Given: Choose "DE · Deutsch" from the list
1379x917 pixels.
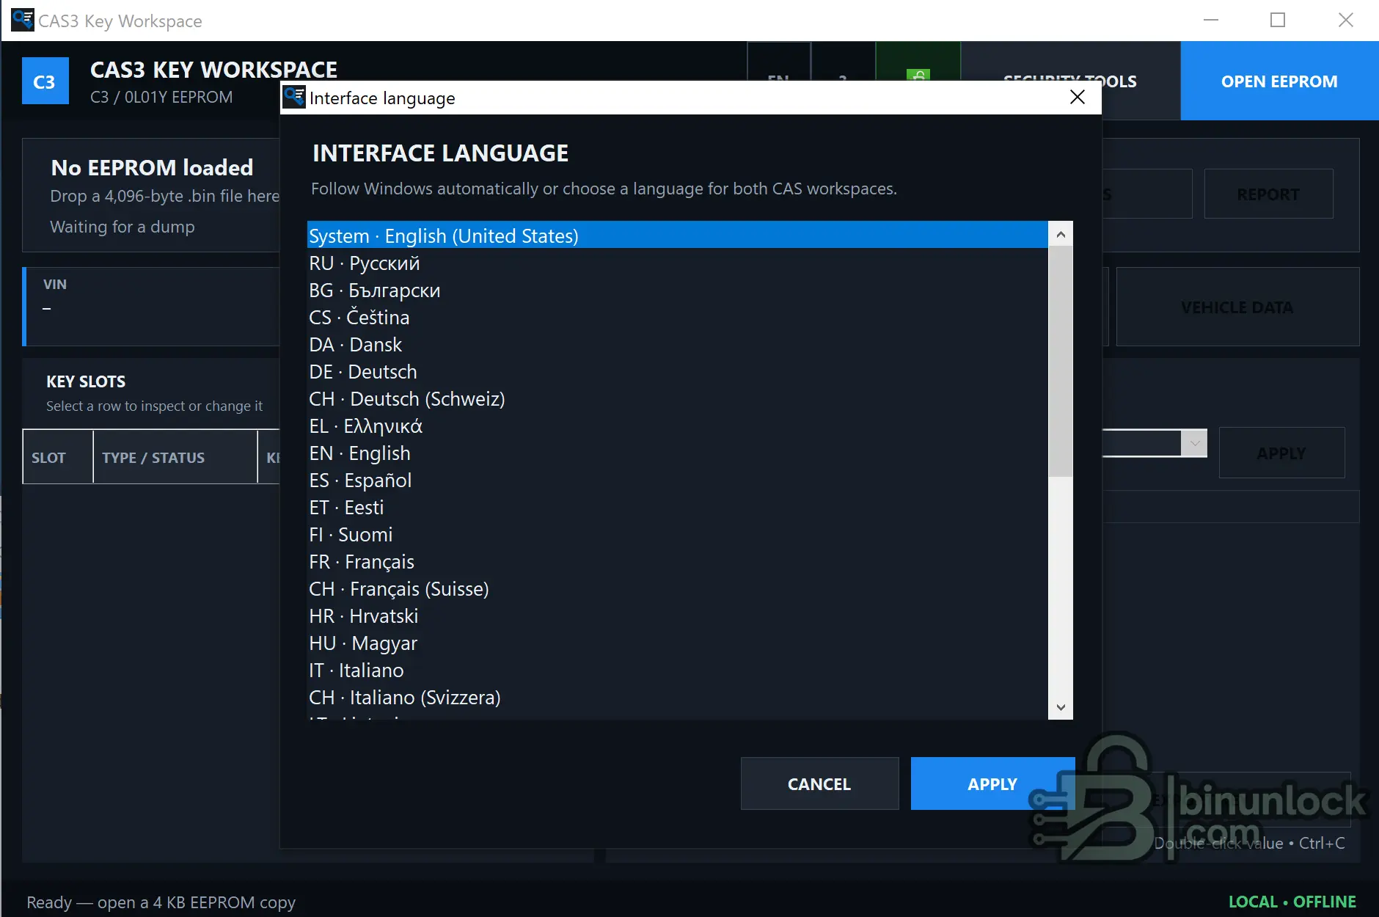Looking at the screenshot, I should tap(678, 371).
